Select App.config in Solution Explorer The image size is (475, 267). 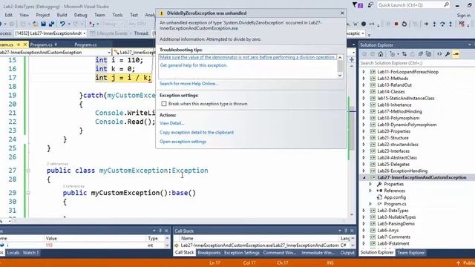tap(395, 197)
